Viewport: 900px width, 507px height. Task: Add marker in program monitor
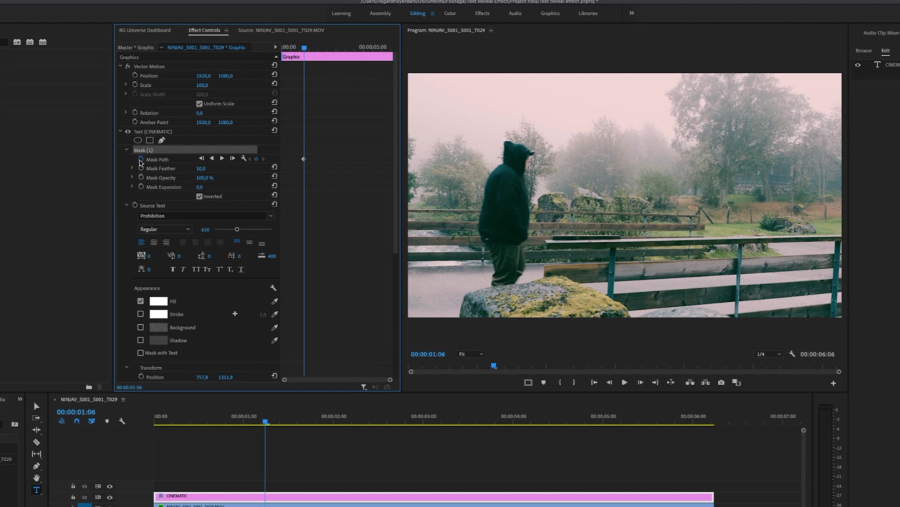point(543,382)
